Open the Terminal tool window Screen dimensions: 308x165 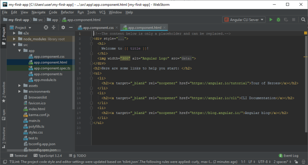(x=18, y=156)
